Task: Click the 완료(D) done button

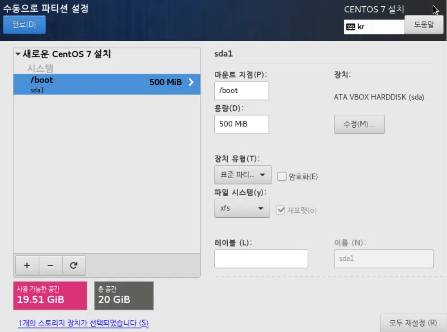Action: pyautogui.click(x=24, y=25)
